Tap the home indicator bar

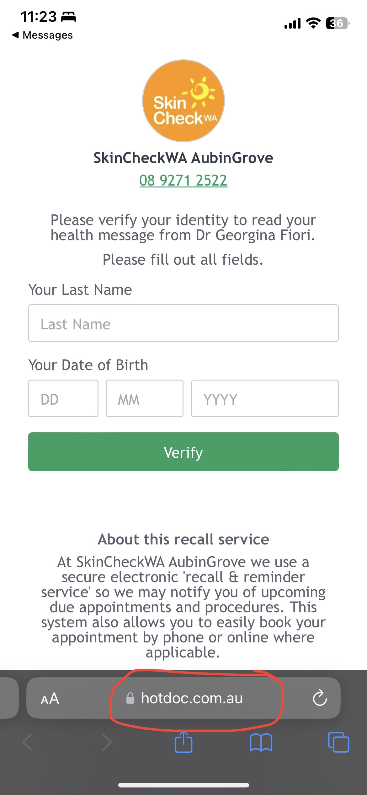[x=183, y=785]
